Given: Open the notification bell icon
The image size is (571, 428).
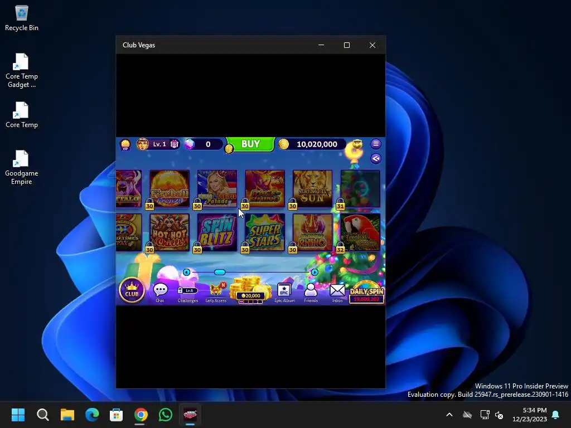Looking at the screenshot, I should pyautogui.click(x=556, y=415).
